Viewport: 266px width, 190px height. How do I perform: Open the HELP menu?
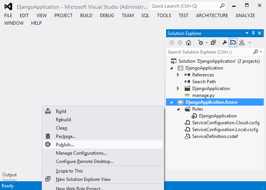[36, 23]
